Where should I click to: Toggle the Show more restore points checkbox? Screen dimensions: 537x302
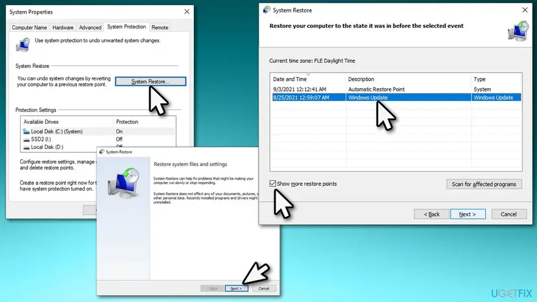click(x=272, y=183)
